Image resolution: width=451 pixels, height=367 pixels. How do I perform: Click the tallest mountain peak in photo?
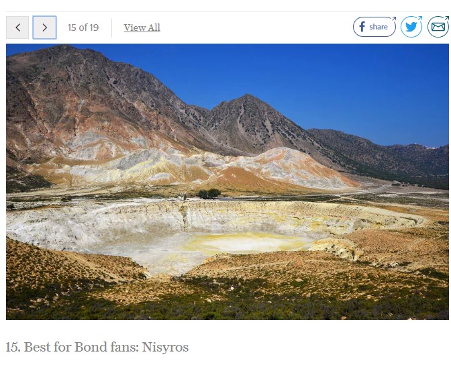coord(62,48)
